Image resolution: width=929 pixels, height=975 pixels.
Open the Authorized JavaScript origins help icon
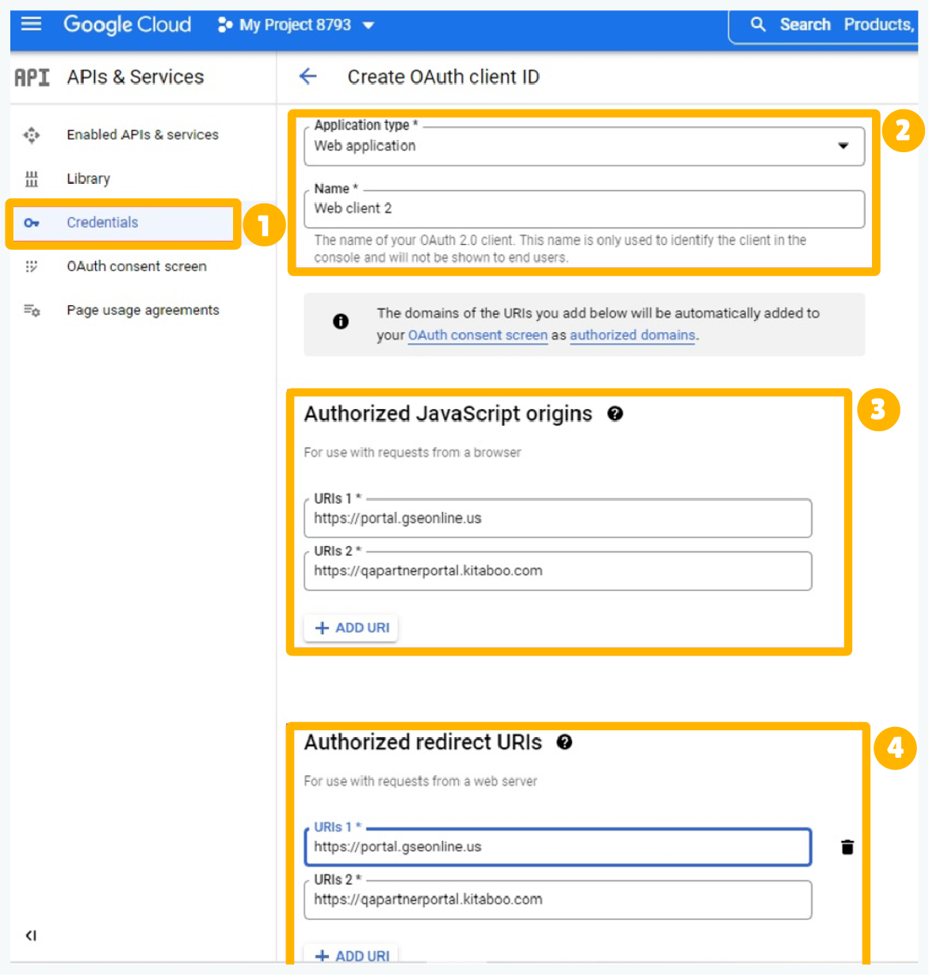click(615, 414)
